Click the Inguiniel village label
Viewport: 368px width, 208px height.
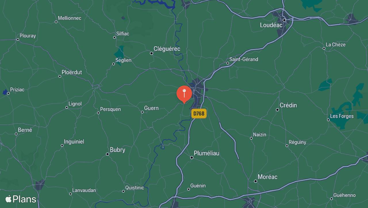(x=74, y=142)
